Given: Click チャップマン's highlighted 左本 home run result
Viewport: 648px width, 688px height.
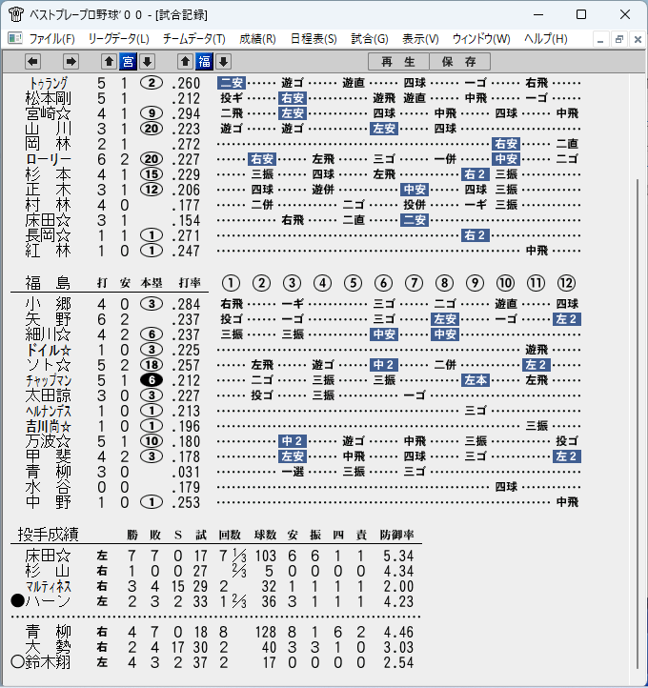Looking at the screenshot, I should 476,380.
